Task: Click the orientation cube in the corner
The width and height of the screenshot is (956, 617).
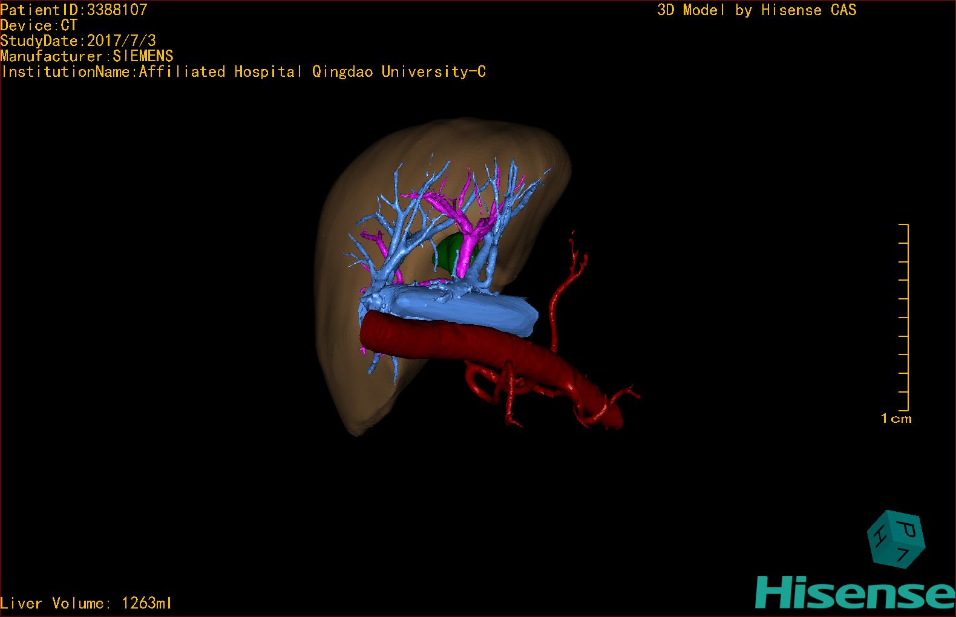Action: point(896,539)
